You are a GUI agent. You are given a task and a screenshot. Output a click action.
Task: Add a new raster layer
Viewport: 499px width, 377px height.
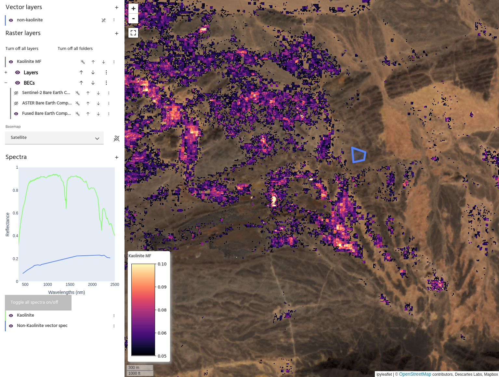[117, 33]
